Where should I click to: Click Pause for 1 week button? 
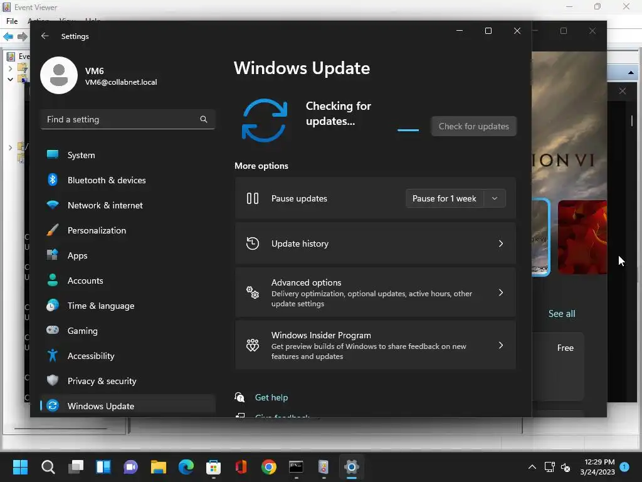[445, 198]
